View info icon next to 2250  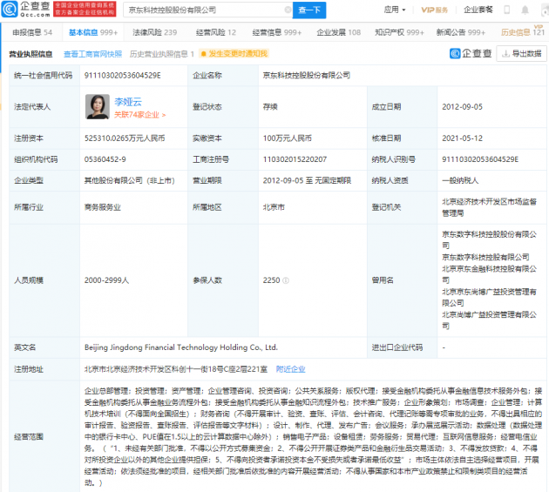(x=286, y=280)
